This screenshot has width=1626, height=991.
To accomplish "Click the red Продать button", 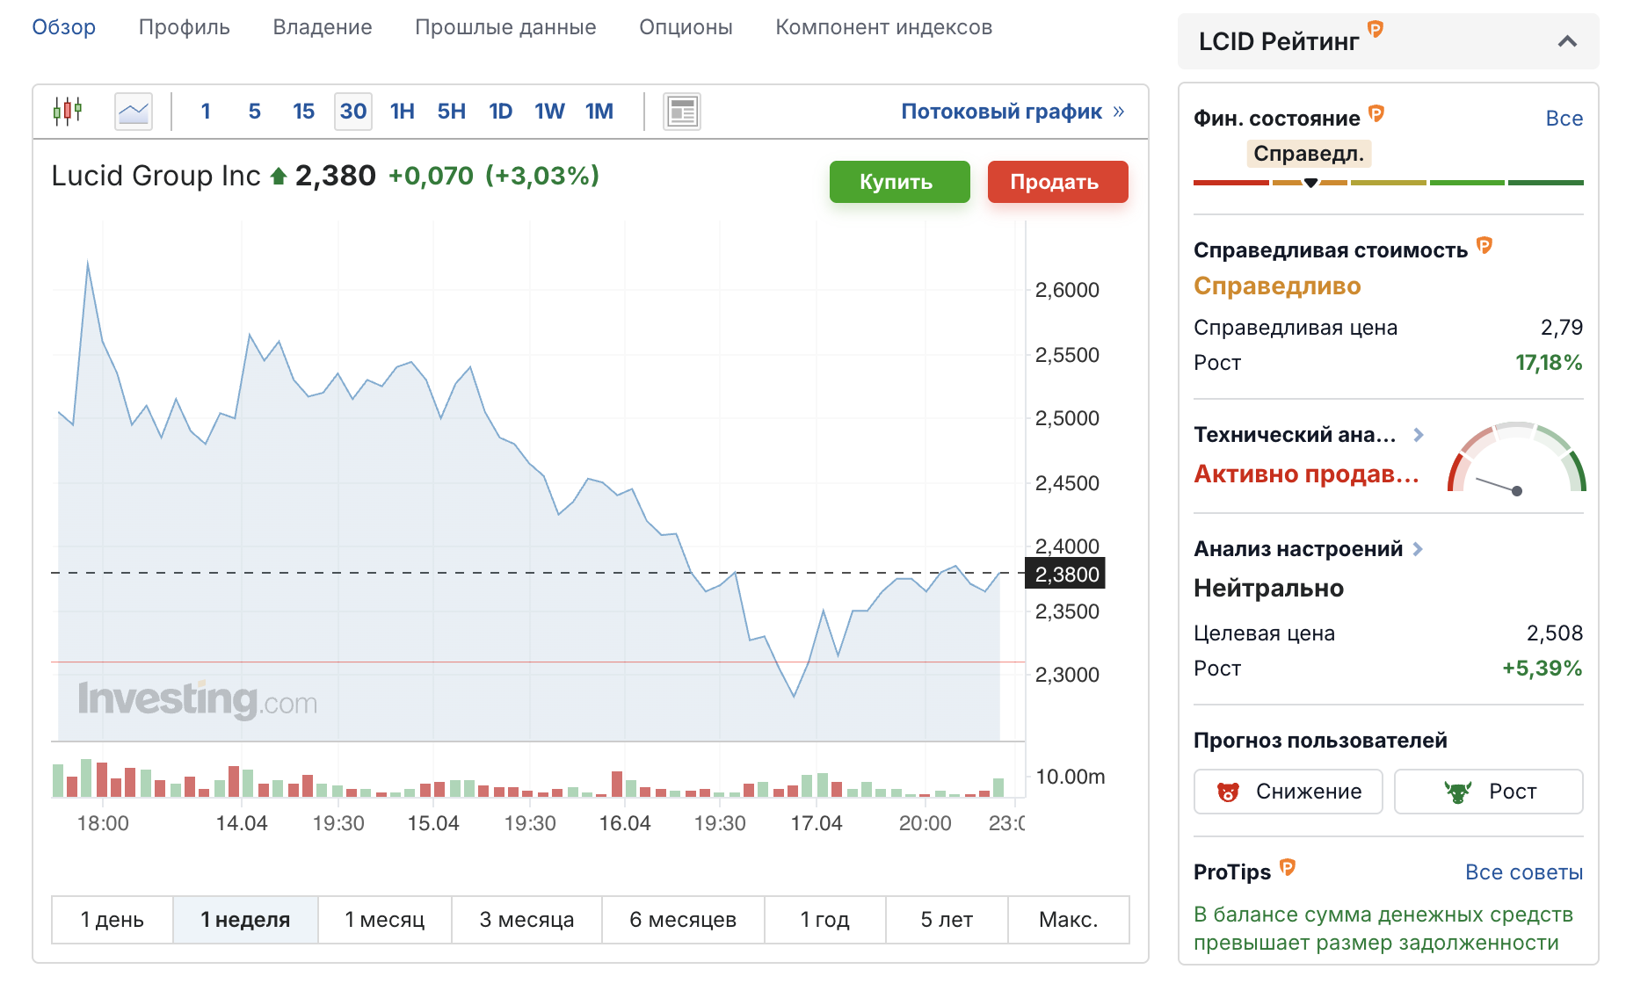I will pyautogui.click(x=1057, y=182).
